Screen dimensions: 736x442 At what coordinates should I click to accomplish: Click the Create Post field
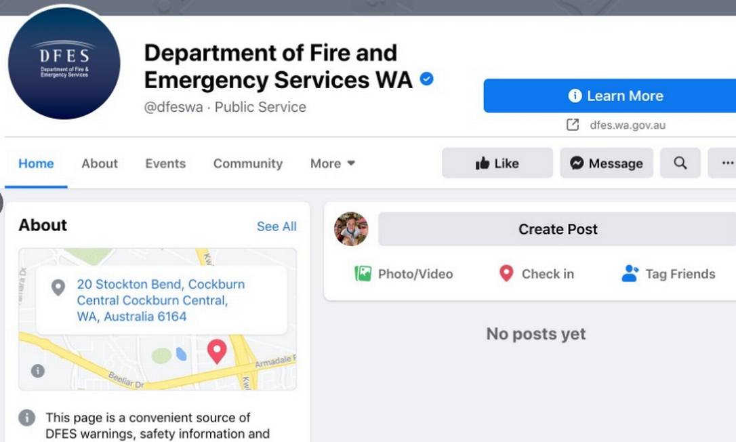coord(557,229)
